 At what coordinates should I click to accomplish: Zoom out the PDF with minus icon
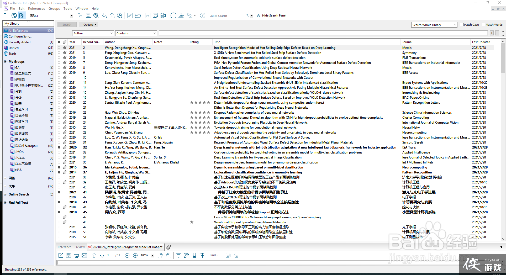coord(127,255)
